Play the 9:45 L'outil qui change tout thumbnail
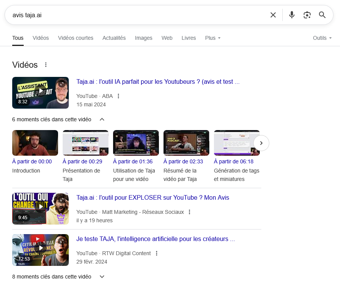Image resolution: width=340 pixels, height=285 pixels. coord(40,208)
